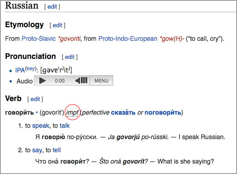
Task: Edit the Verb section
Action: 35,99
